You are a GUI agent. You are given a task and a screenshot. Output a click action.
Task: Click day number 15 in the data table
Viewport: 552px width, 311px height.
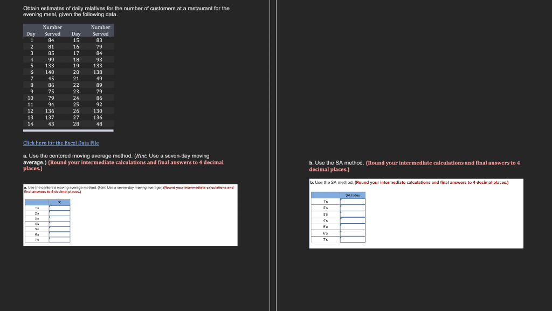click(76, 40)
